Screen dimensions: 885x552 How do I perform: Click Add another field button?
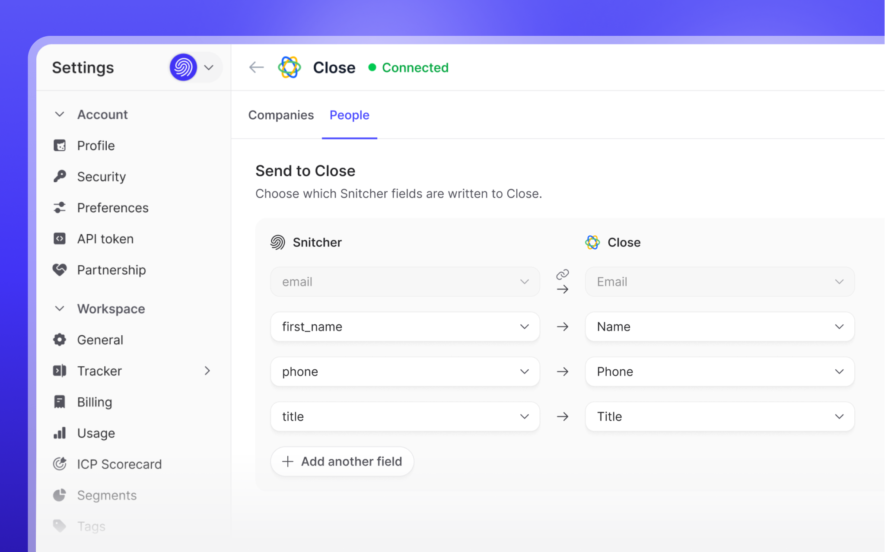point(342,461)
